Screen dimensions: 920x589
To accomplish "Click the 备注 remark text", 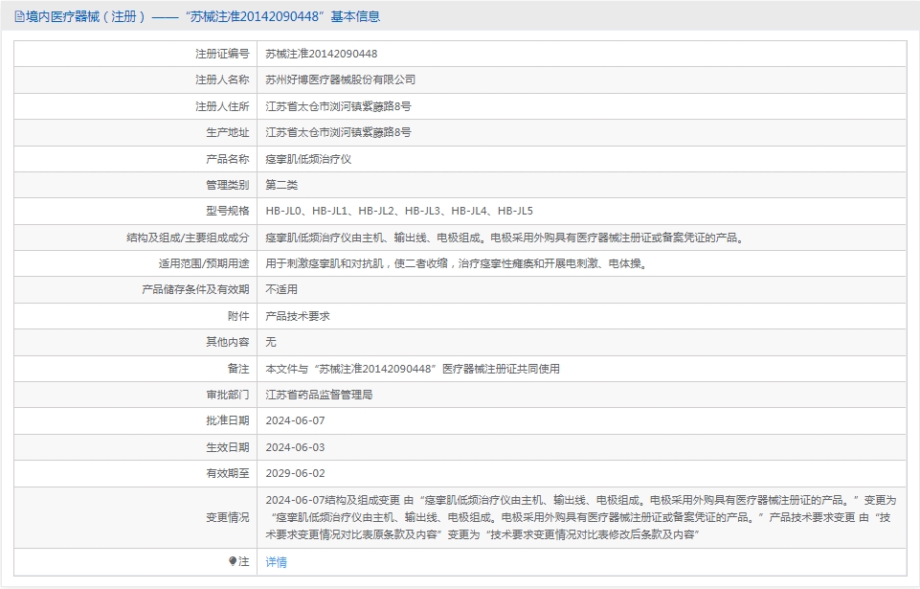I will coord(413,369).
